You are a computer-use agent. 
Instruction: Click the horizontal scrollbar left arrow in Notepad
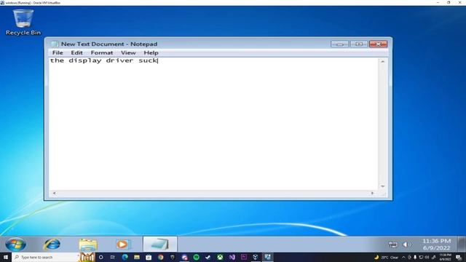(54, 193)
